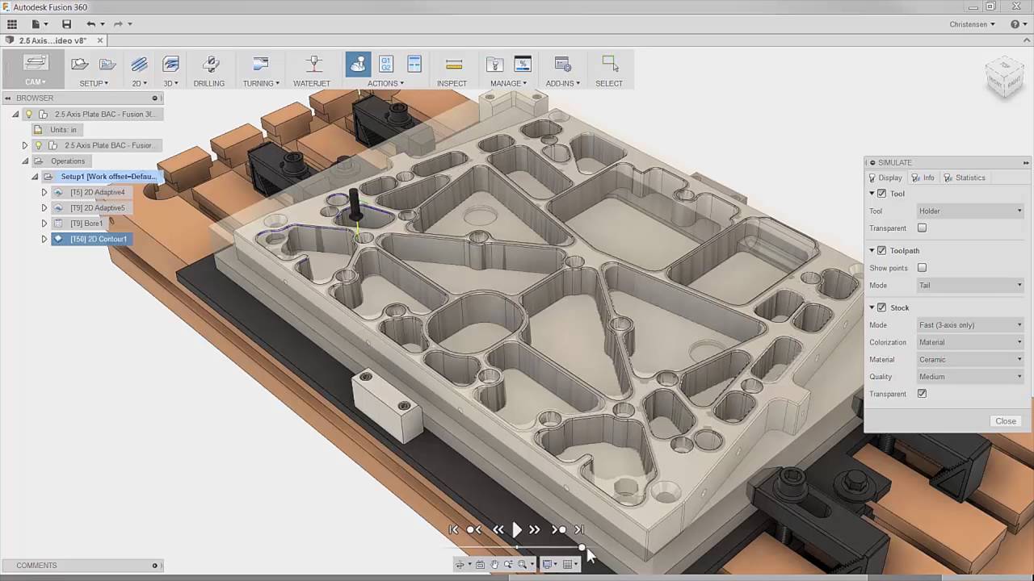Activate the Pan tool in the navigation bar
1034x581 pixels.
494,564
